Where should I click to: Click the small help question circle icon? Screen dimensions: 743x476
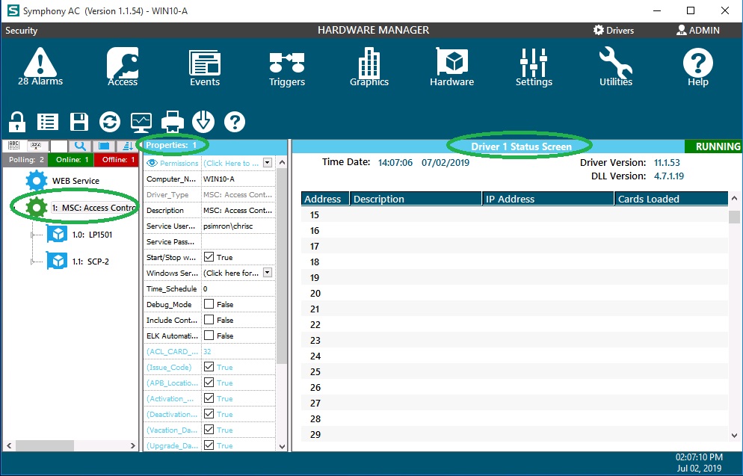(x=235, y=122)
